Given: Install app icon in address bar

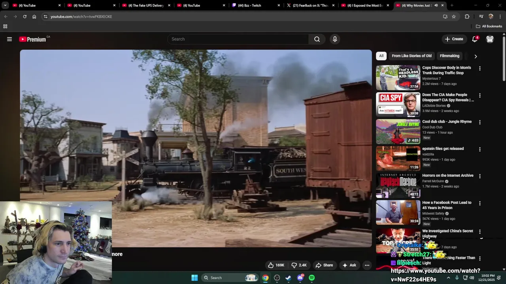Looking at the screenshot, I should tap(445, 17).
